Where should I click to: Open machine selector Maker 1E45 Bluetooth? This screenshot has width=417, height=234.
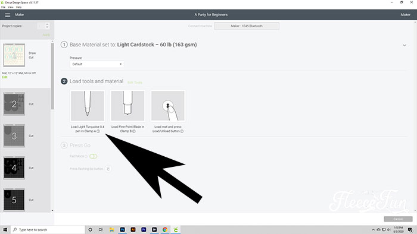point(247,26)
